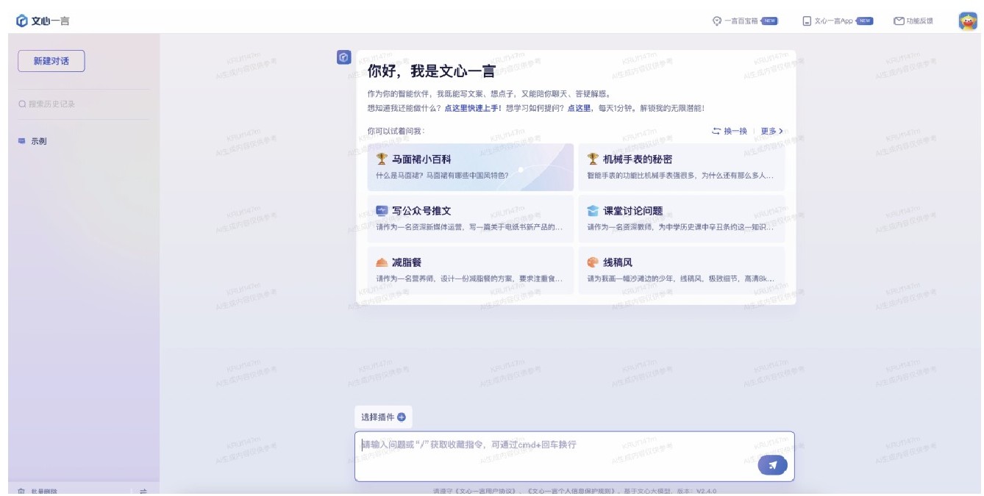Select the 课堂讨论问题 suggestion card

pos(682,219)
